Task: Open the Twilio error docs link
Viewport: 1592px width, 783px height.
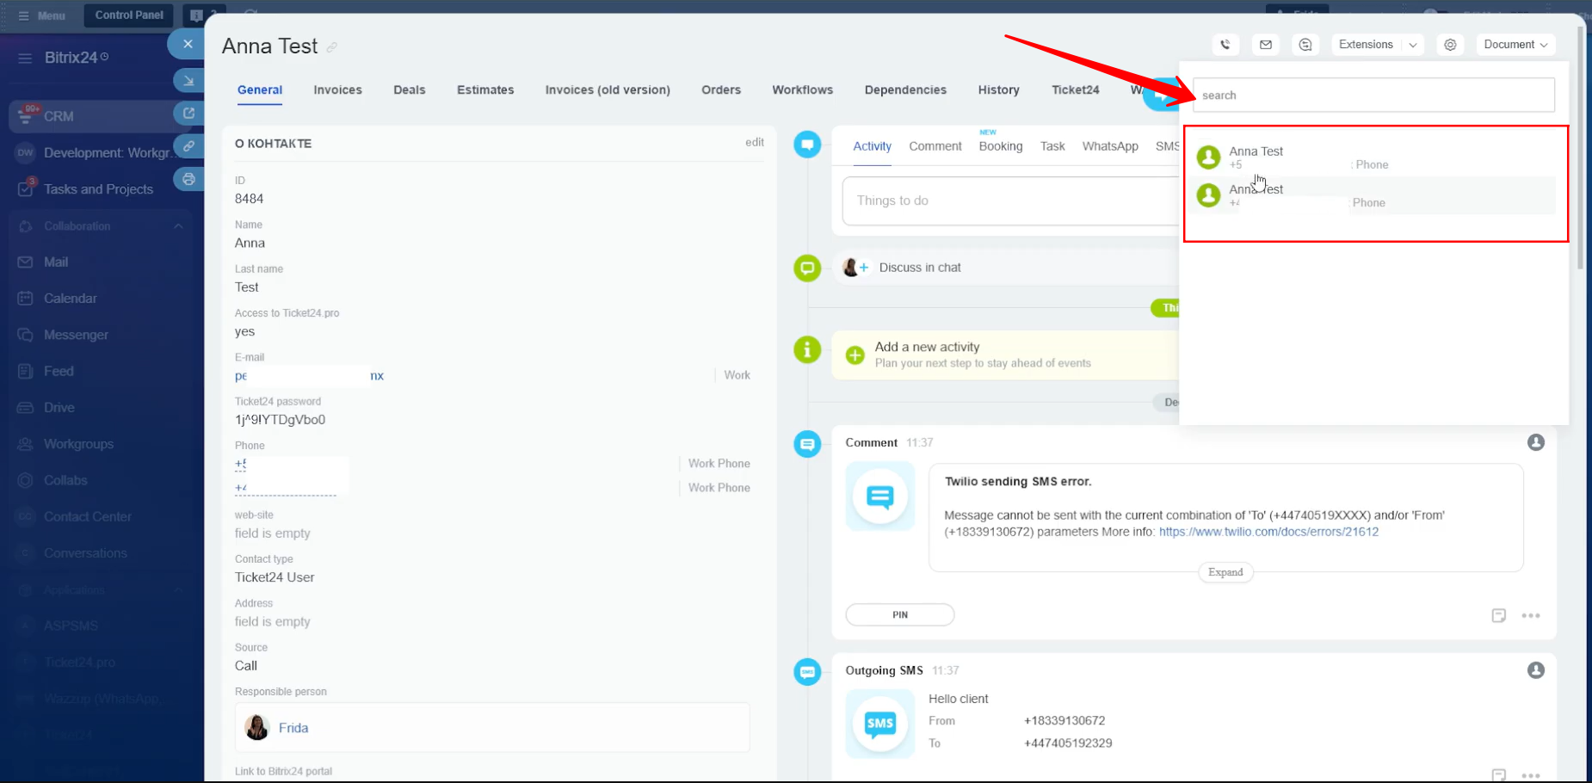Action: [1268, 532]
